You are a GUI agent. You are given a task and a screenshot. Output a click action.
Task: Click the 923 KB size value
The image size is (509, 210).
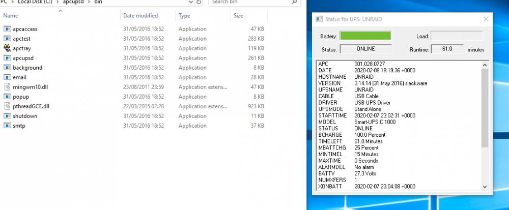pyautogui.click(x=256, y=106)
